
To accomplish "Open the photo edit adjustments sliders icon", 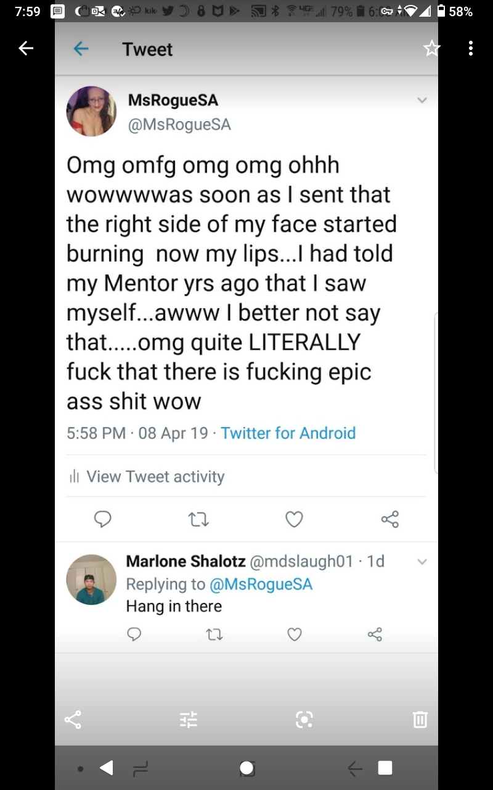I will click(189, 719).
